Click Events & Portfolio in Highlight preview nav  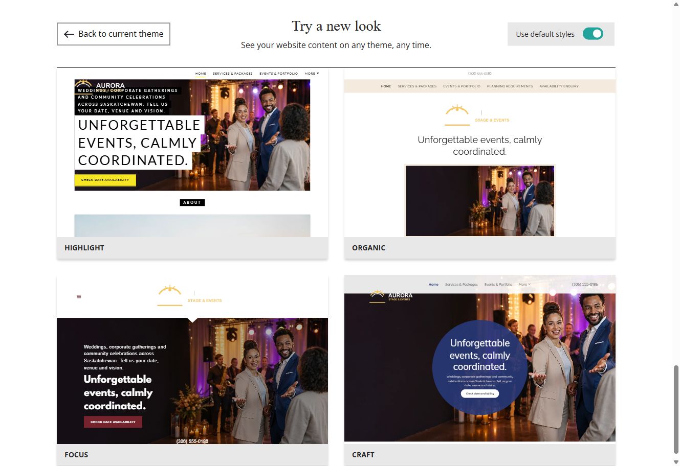pos(278,74)
